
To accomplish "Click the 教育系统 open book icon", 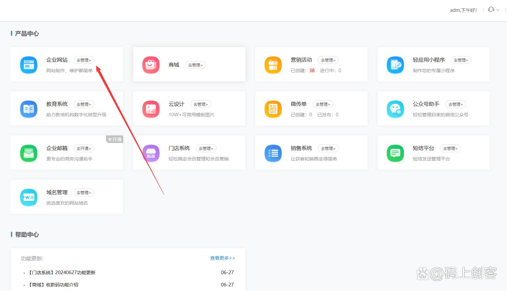I will click(x=29, y=109).
